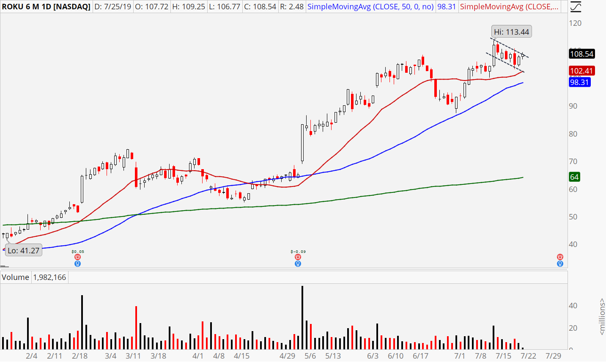
Task: Click the 6/3 date on time axis
Action: point(373,356)
